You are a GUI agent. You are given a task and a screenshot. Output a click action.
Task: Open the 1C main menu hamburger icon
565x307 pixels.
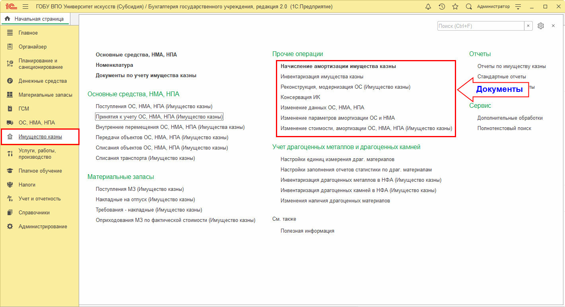(26, 7)
